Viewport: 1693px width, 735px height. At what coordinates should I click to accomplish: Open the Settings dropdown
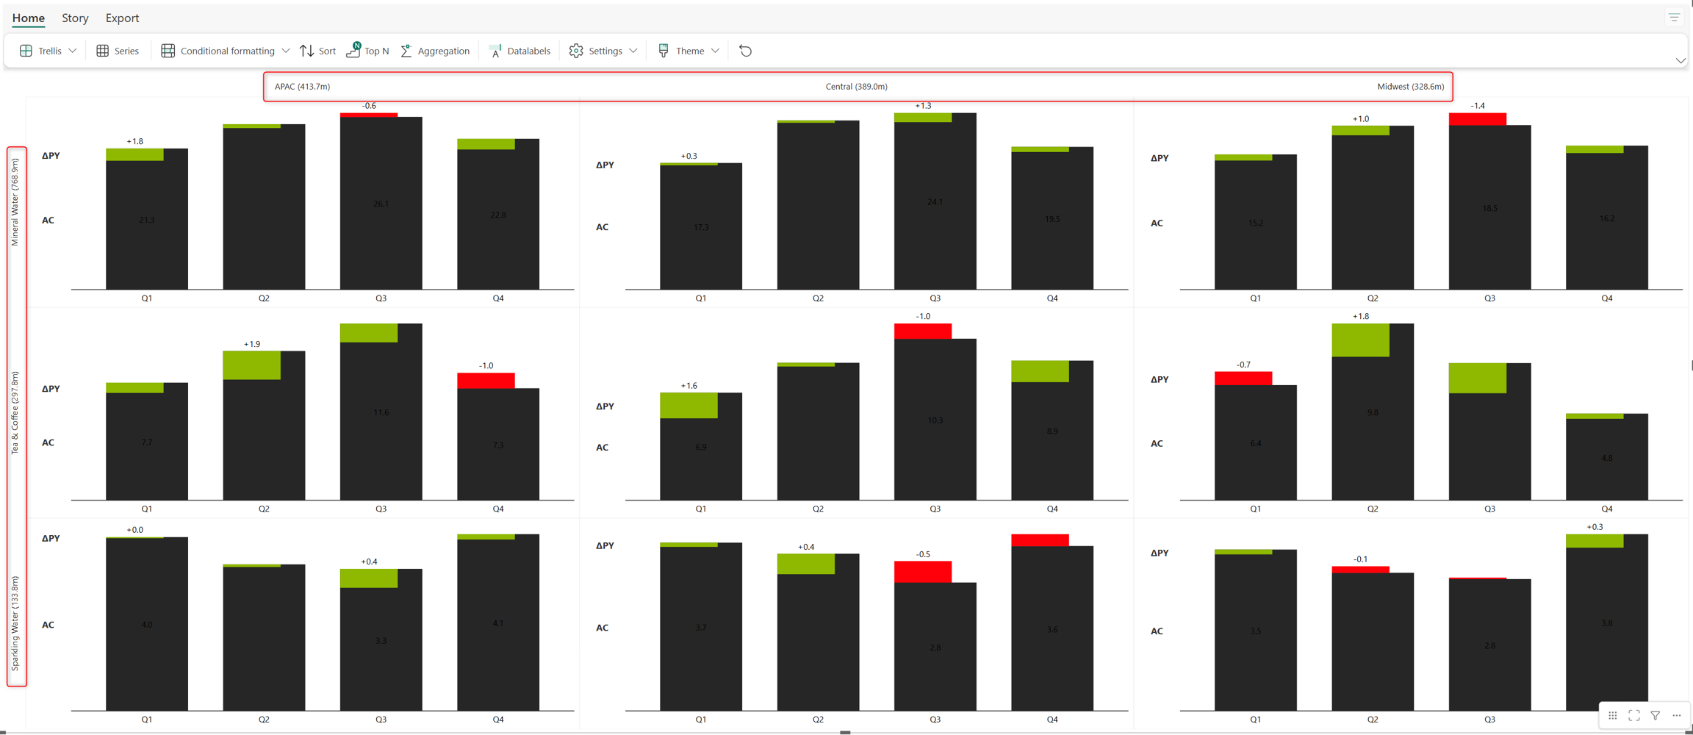(x=633, y=51)
